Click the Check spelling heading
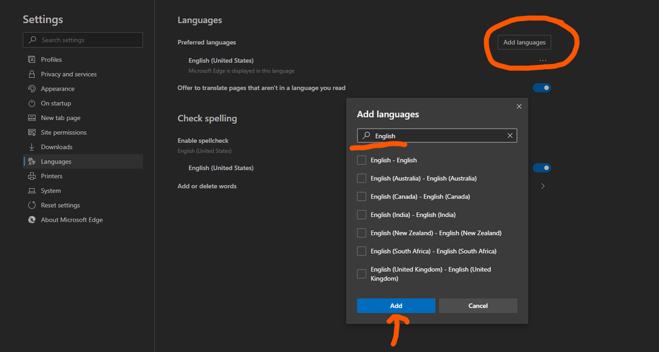The image size is (659, 352). tap(207, 119)
